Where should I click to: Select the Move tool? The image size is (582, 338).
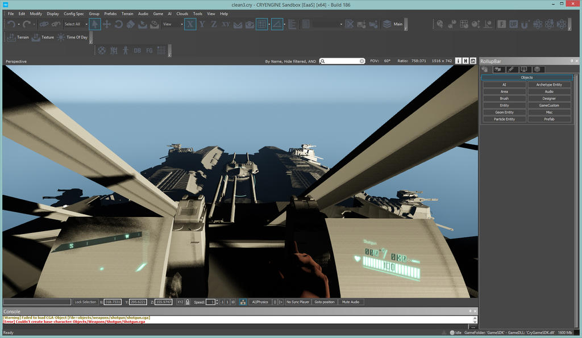point(106,24)
